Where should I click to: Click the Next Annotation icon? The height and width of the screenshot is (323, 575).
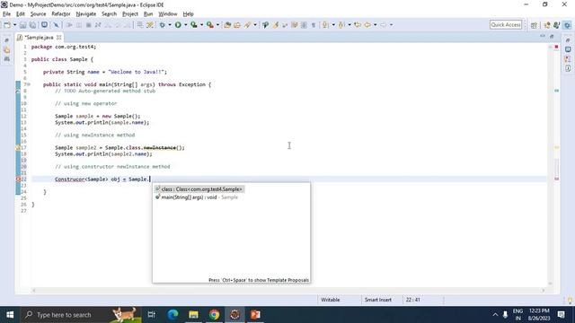point(325,25)
